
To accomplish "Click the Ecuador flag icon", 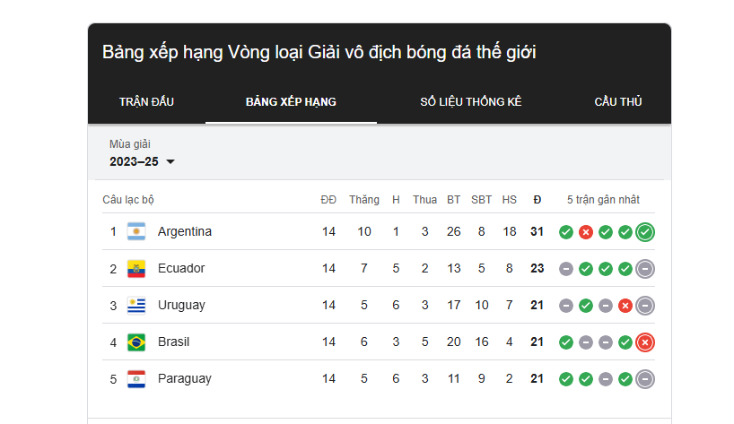I will pos(136,268).
